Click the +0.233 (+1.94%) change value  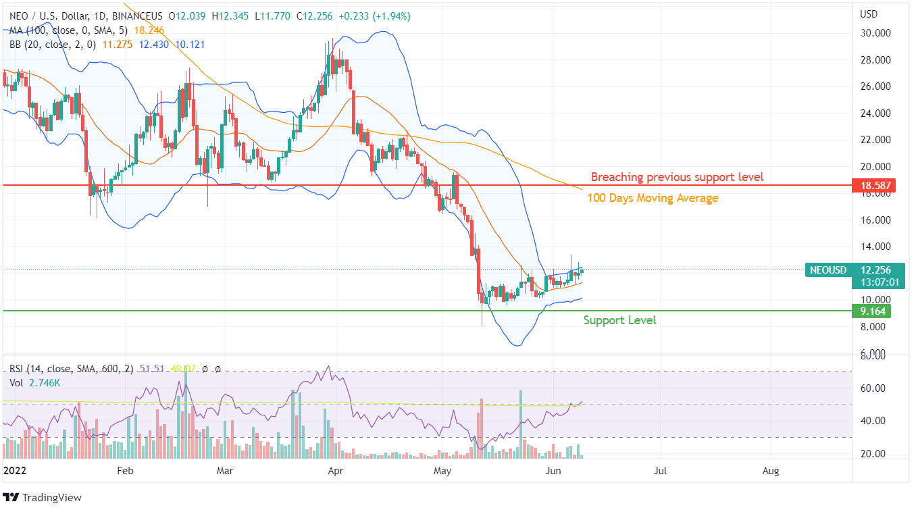coord(374,16)
